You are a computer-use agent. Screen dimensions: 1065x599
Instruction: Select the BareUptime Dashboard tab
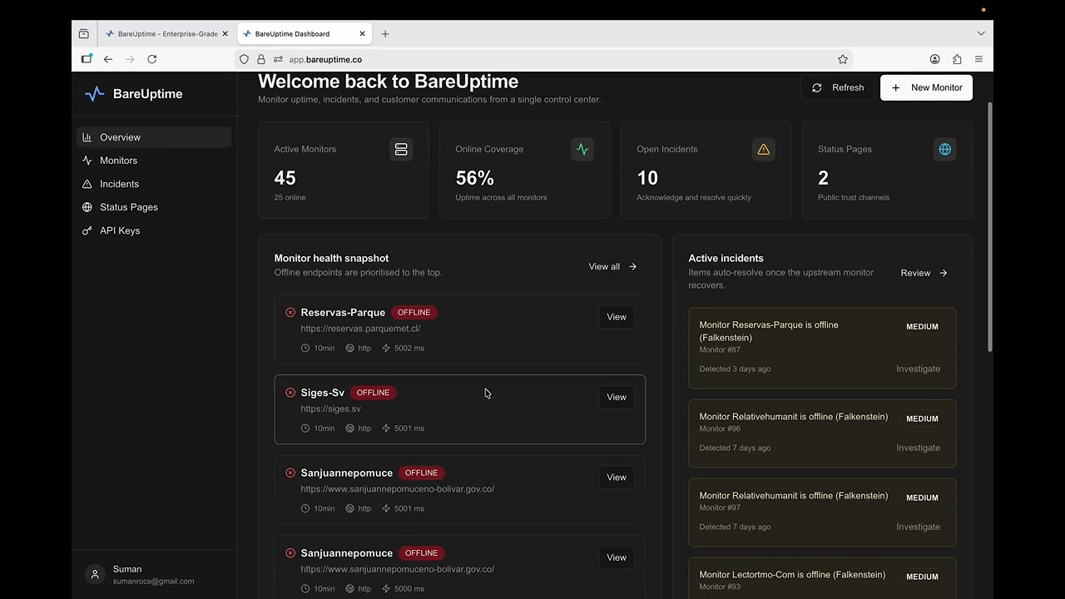pyautogui.click(x=305, y=34)
